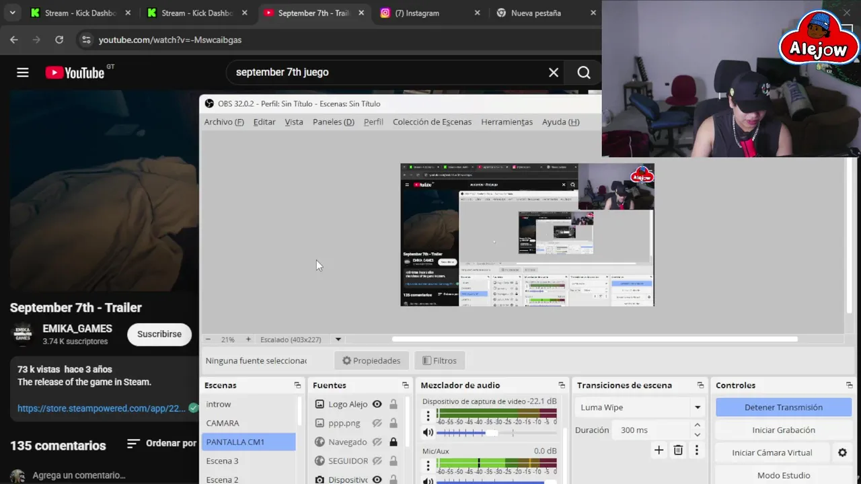The width and height of the screenshot is (861, 484).
Task: Go back in the Chrome browser
Action: click(x=14, y=40)
